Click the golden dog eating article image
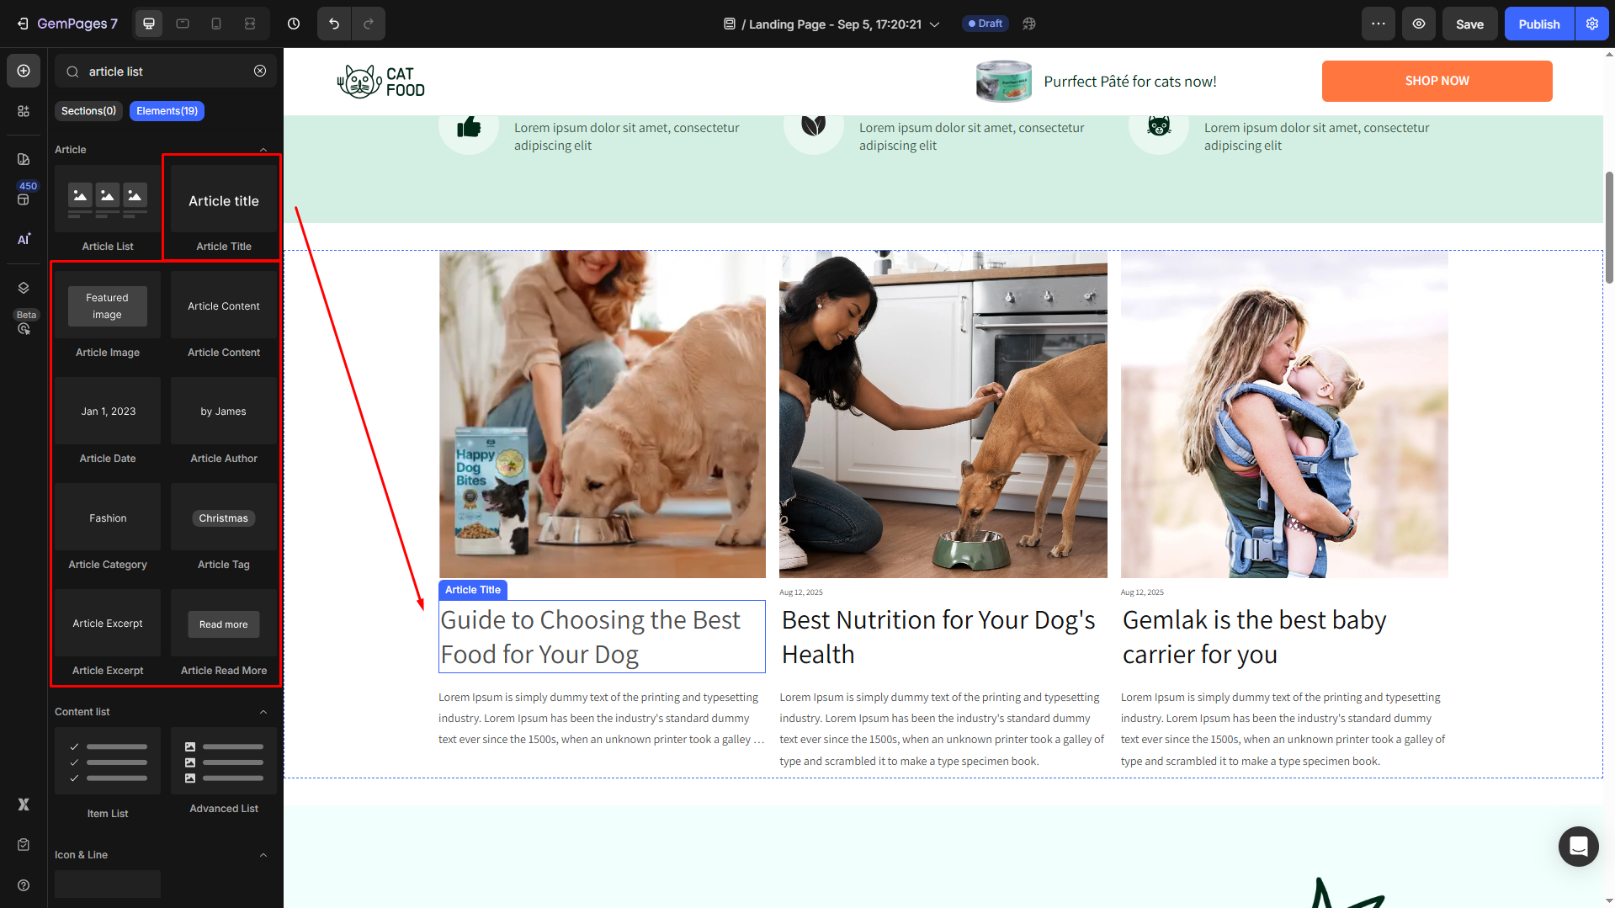 (603, 414)
